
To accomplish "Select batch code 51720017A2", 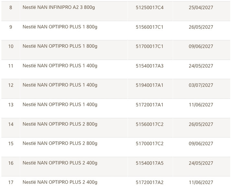I will 150,183.
